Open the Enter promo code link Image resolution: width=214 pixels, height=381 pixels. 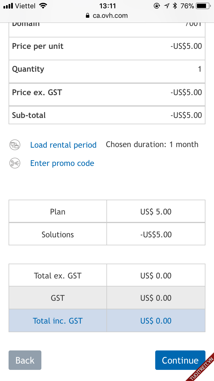point(62,163)
